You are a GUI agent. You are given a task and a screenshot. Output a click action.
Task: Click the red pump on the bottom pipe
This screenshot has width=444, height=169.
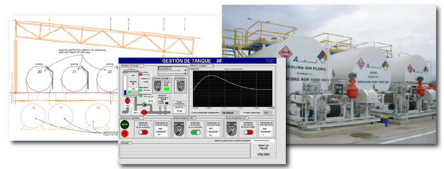144,112
